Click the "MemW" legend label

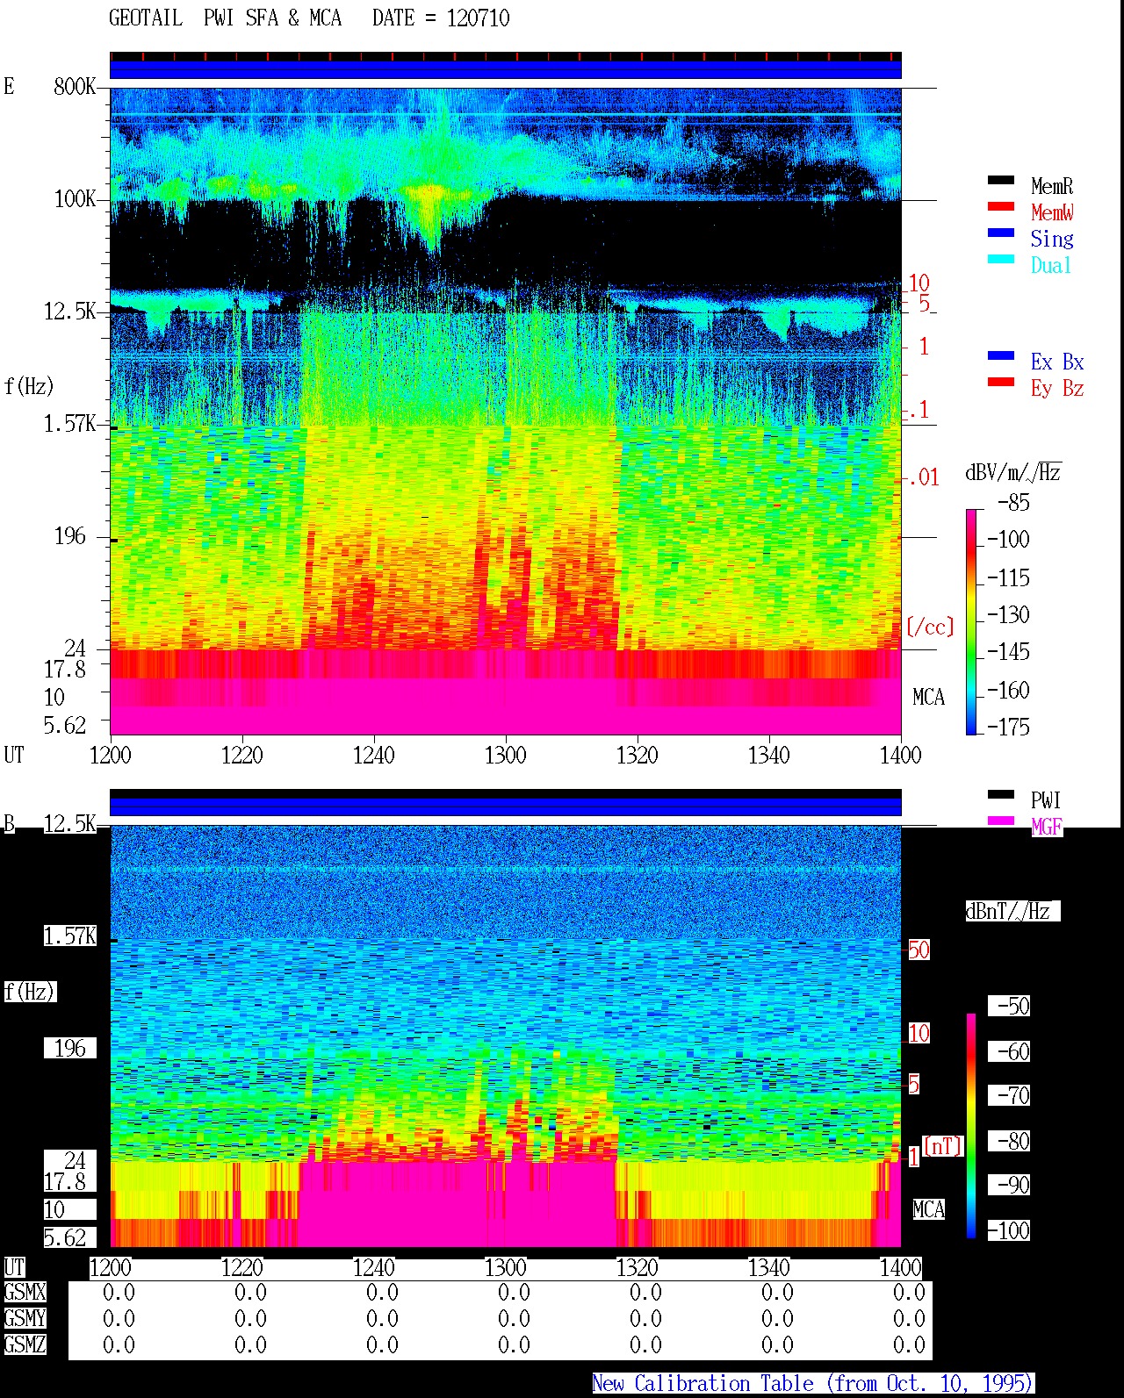click(1052, 212)
